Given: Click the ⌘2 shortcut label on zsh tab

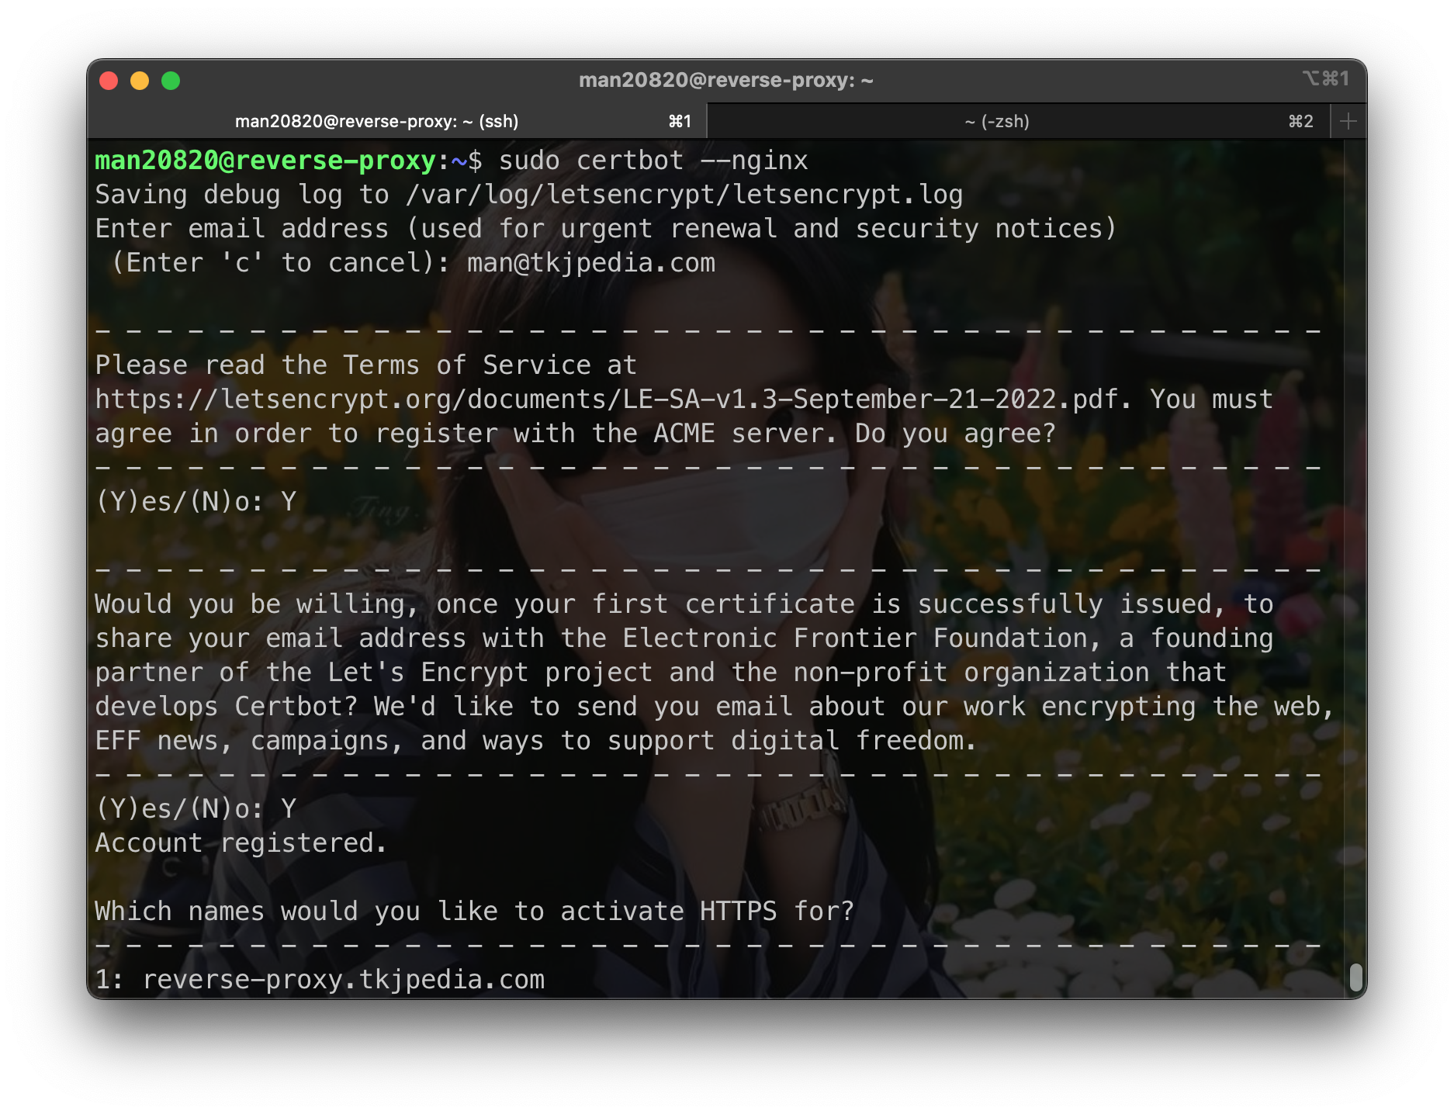Looking at the screenshot, I should click(x=1300, y=122).
